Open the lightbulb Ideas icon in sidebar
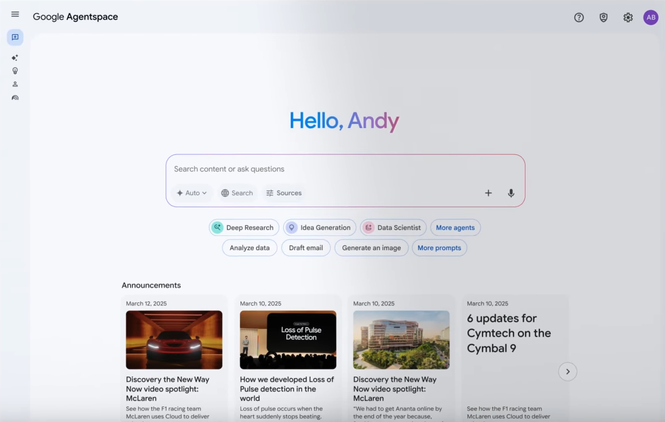665x422 pixels. click(x=15, y=70)
